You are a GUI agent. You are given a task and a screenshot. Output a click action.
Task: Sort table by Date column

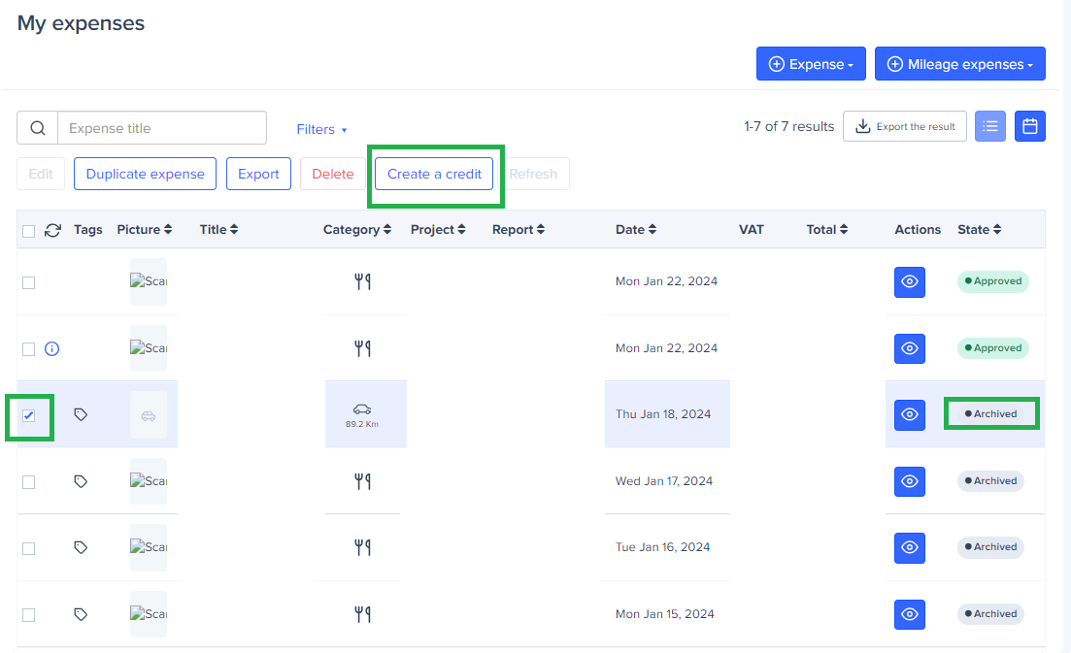tap(635, 230)
